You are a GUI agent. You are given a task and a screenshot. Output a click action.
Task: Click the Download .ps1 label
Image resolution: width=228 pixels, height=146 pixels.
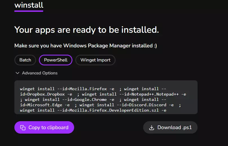coord(174,127)
